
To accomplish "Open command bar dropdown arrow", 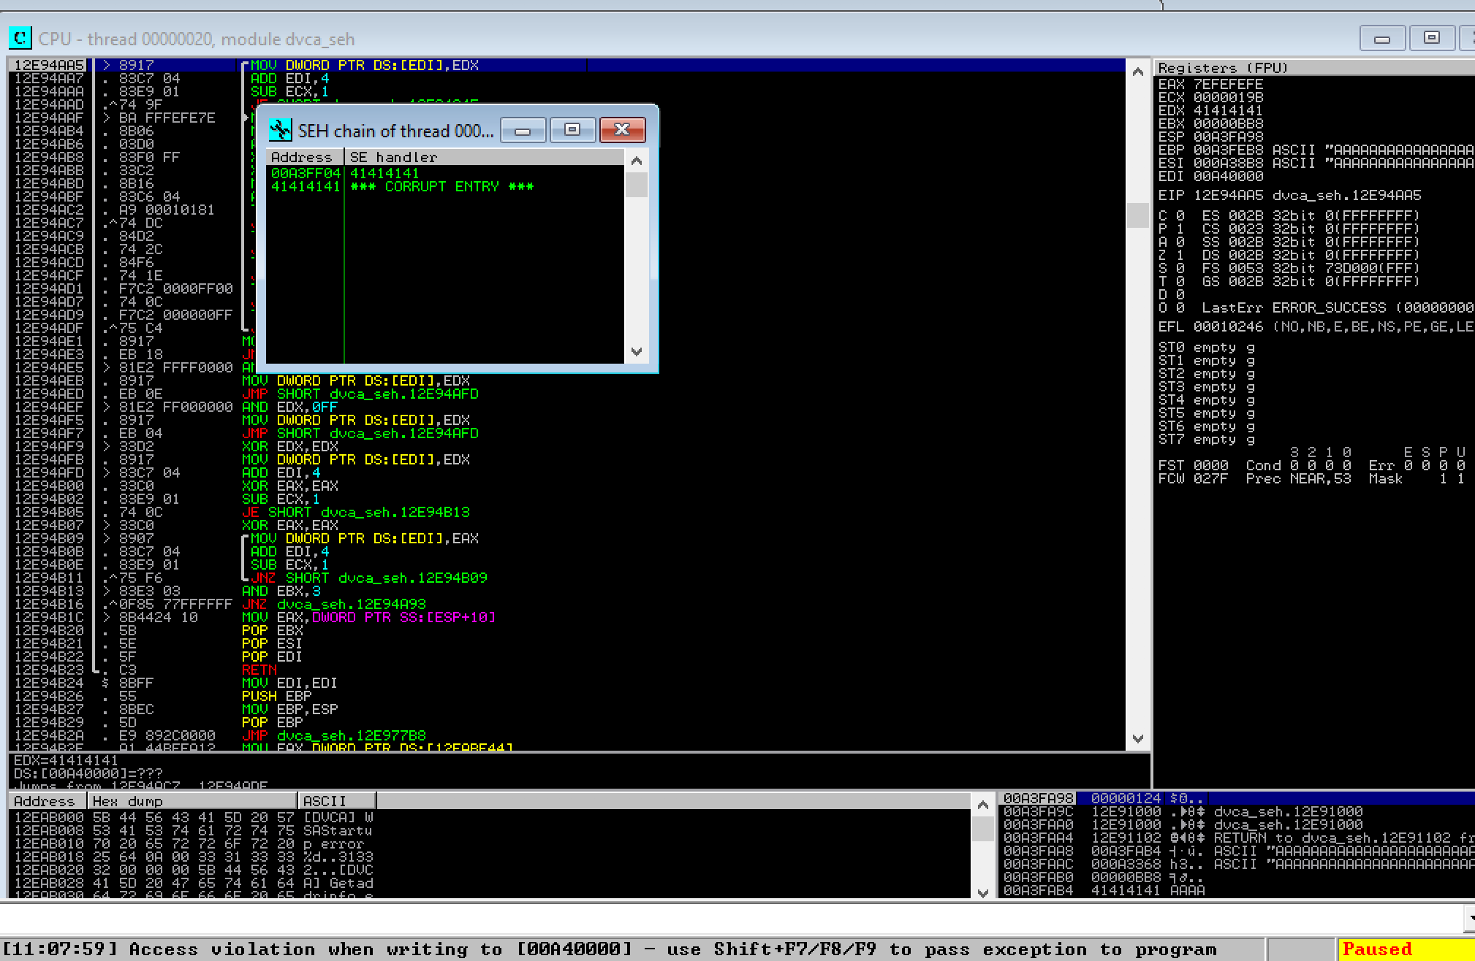I will [x=1469, y=918].
